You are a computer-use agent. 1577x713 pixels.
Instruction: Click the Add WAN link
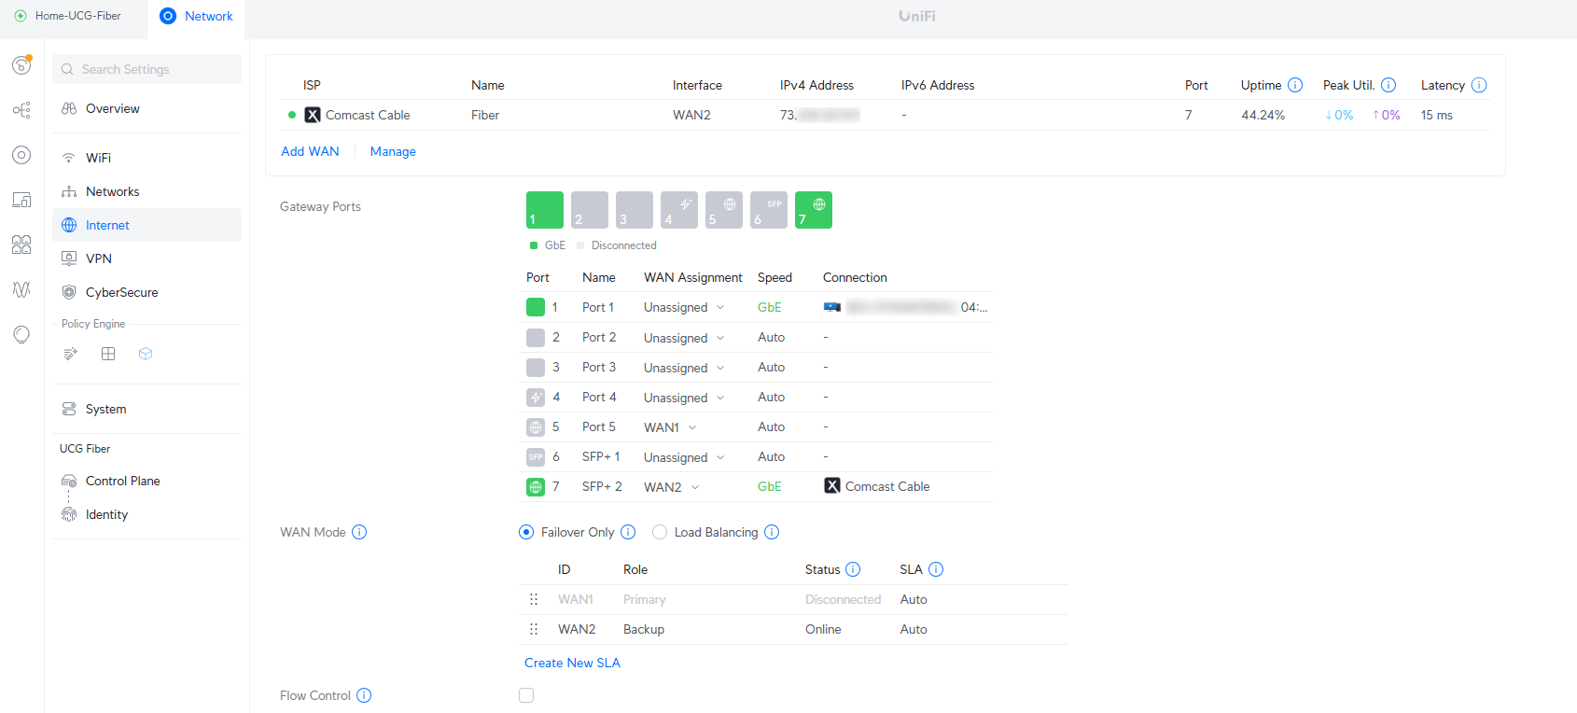pyautogui.click(x=310, y=151)
